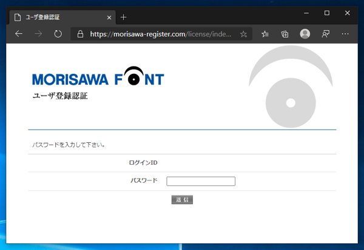
Task: Focus the パスワード input field
Action: pos(201,181)
